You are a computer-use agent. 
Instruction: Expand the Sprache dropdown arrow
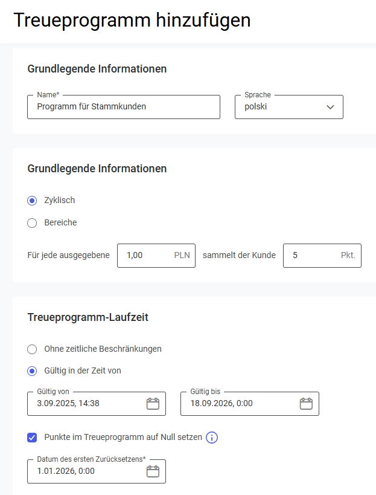pyautogui.click(x=330, y=107)
